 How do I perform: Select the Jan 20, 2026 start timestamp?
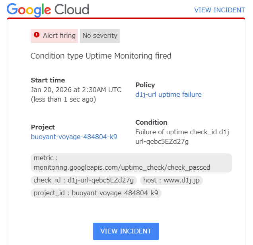76,90
